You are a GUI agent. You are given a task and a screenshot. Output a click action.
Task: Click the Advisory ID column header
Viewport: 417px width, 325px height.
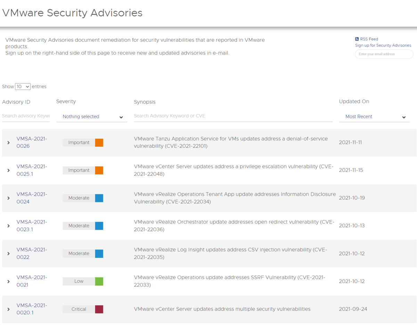(16, 102)
